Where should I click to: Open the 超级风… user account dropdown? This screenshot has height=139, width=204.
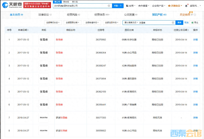pos(196,6)
